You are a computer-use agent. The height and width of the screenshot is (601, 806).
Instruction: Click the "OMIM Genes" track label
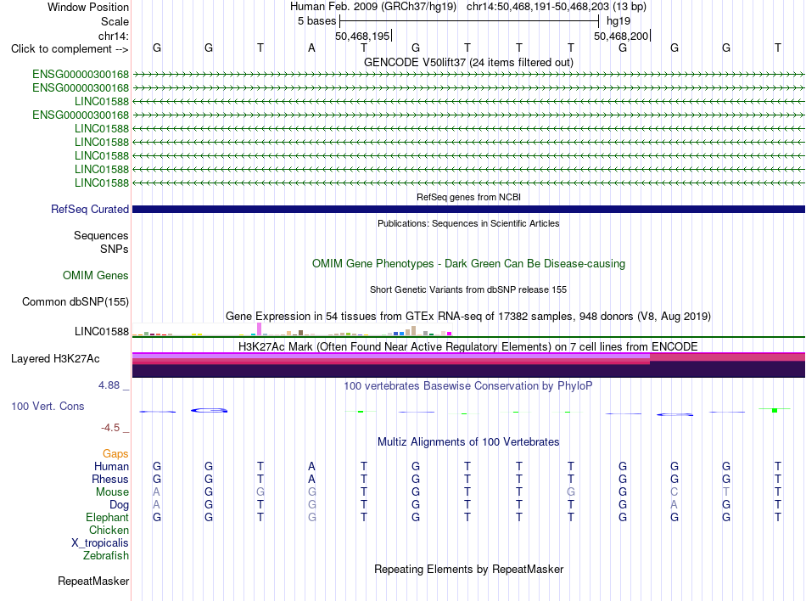(96, 276)
